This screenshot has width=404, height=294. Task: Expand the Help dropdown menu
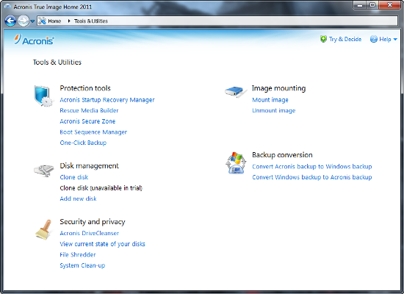pos(383,39)
